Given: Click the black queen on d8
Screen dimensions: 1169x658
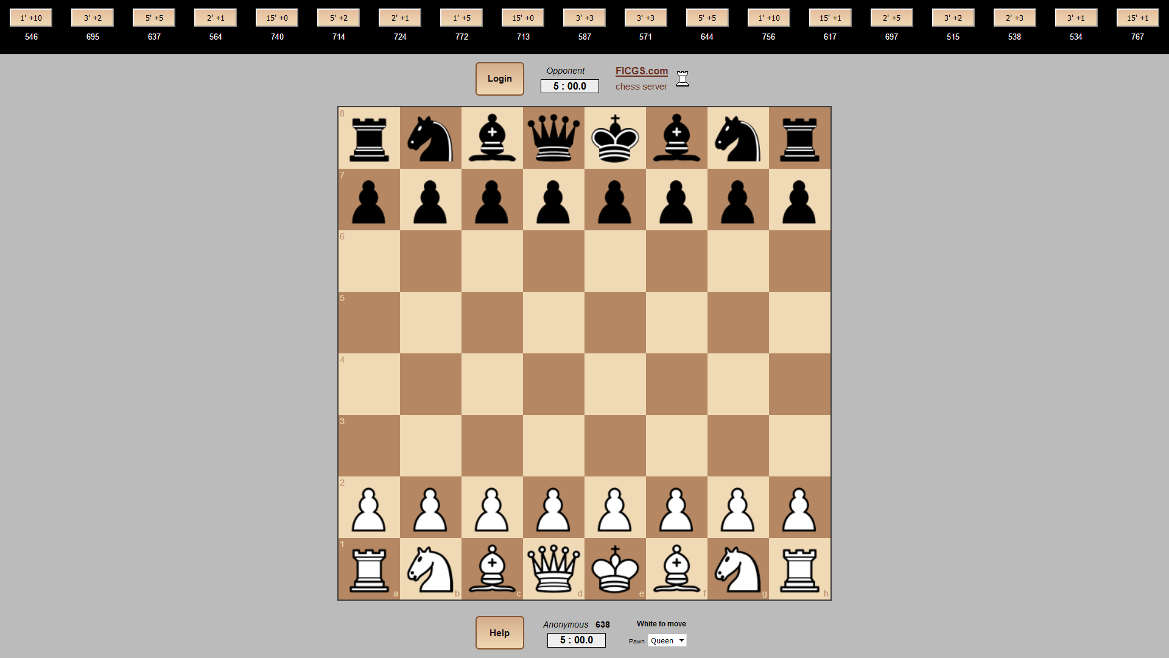Looking at the screenshot, I should pyautogui.click(x=553, y=138).
